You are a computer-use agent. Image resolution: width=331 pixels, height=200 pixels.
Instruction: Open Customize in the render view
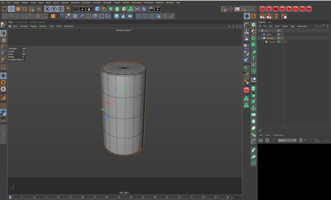[x=278, y=135]
